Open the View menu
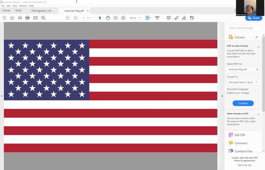The height and width of the screenshot is (170, 265). point(15,6)
